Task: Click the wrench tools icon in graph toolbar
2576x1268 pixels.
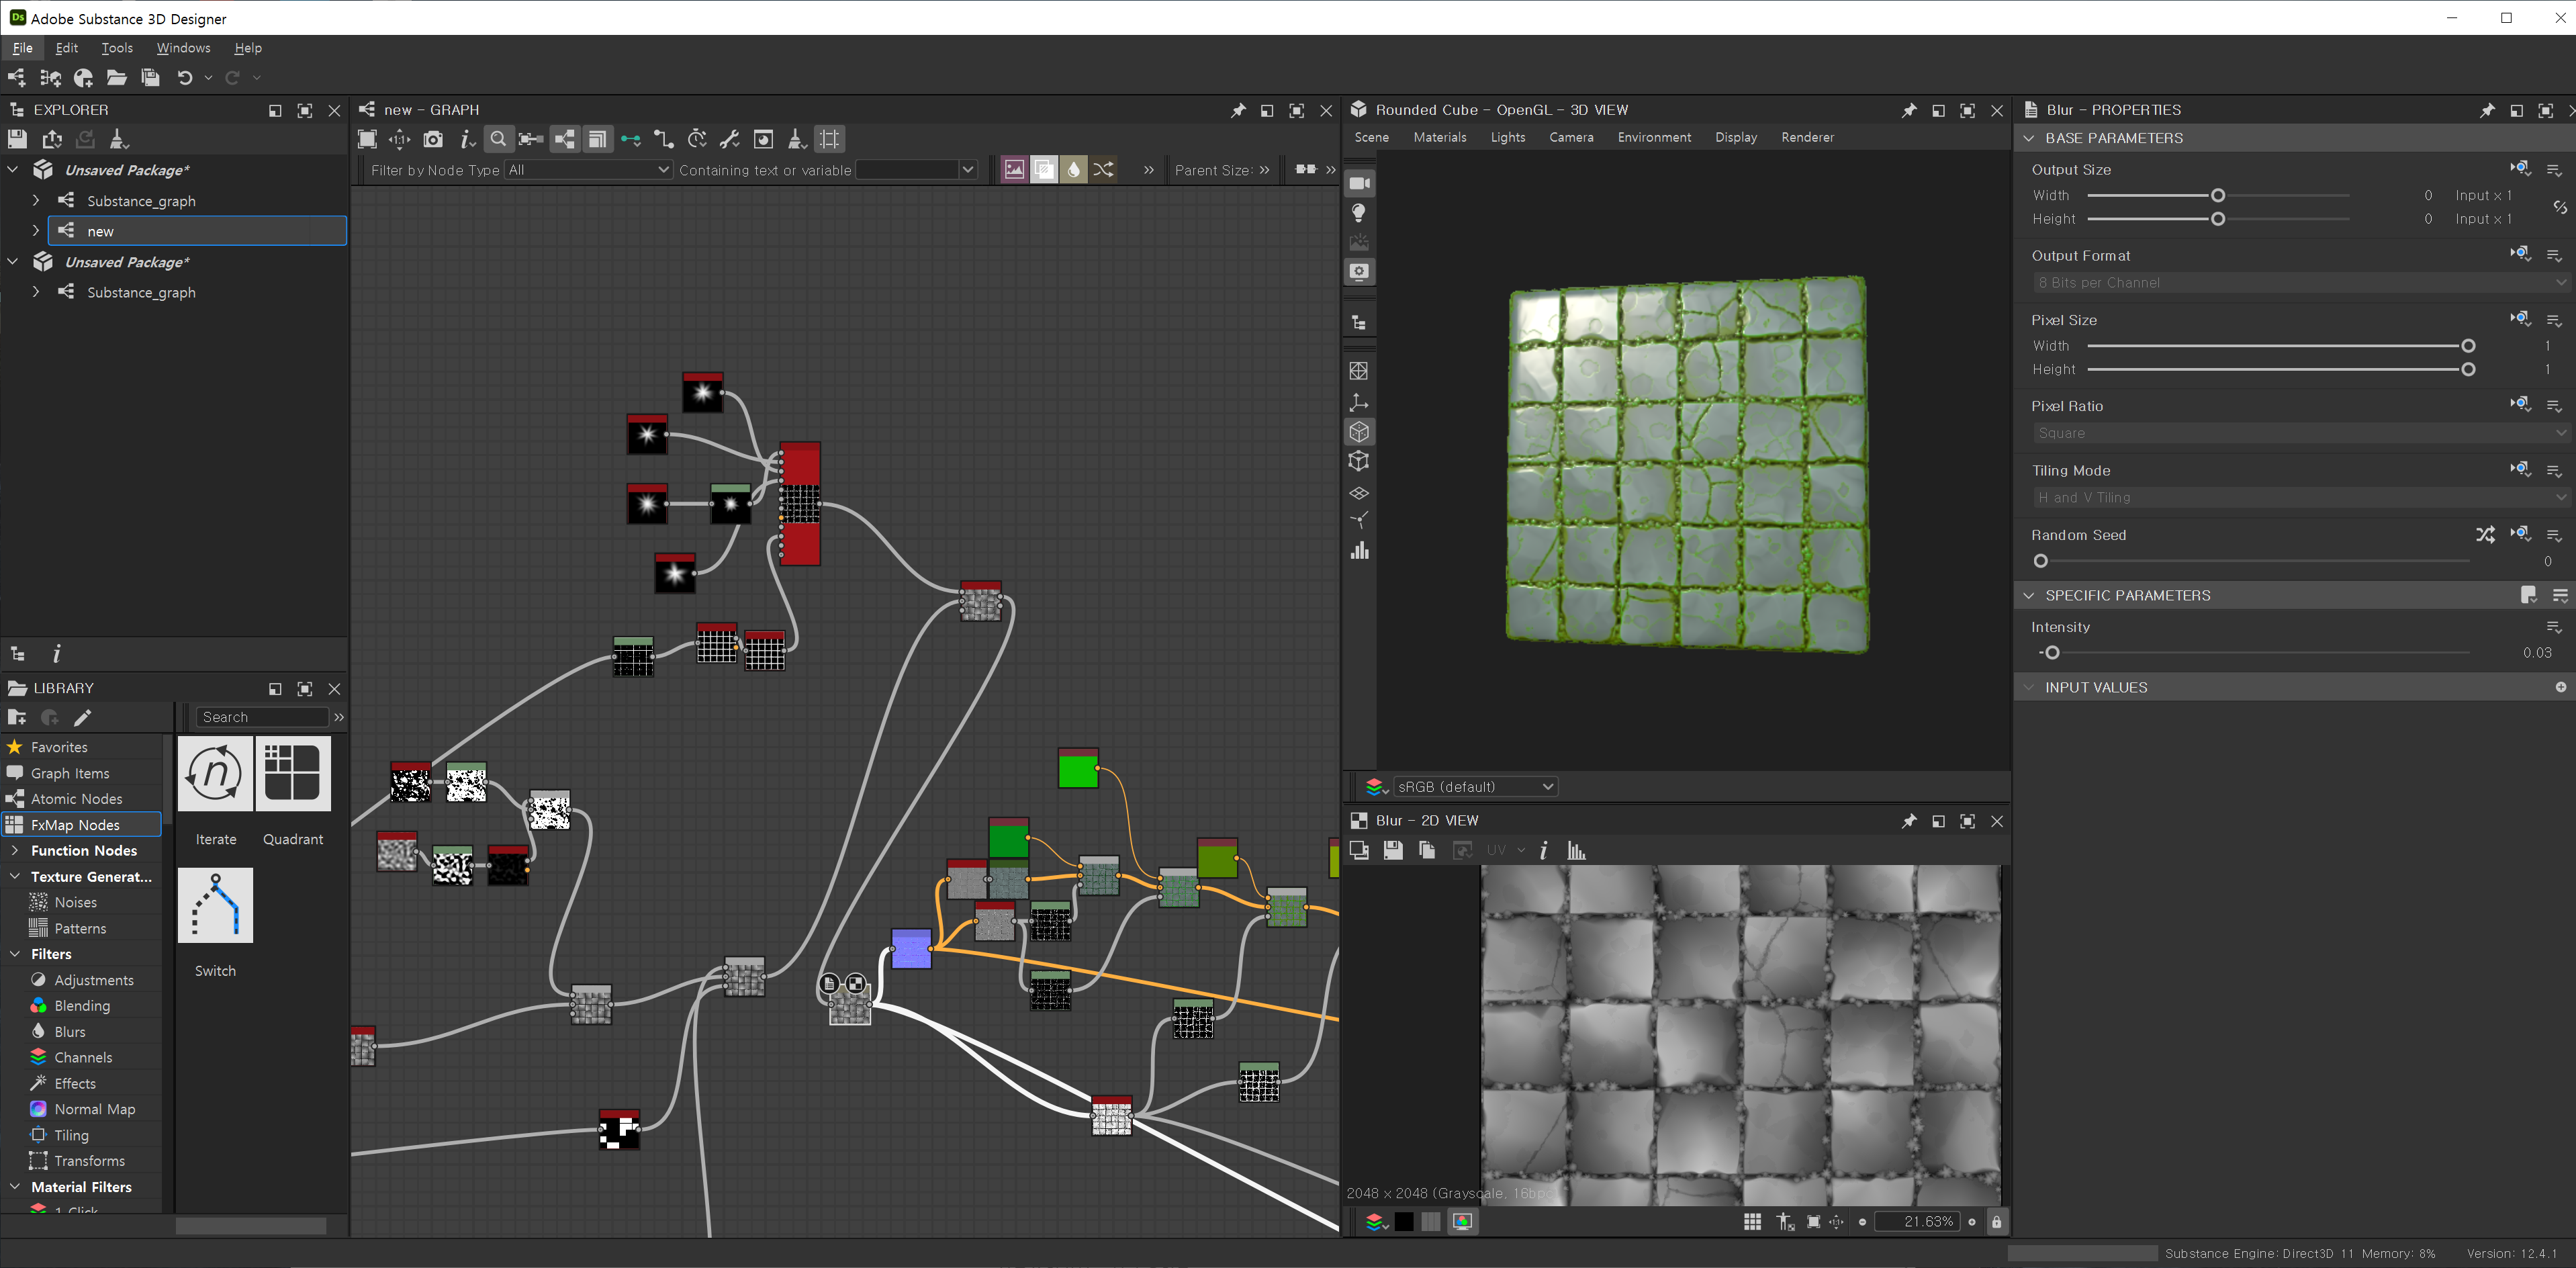Action: coord(730,139)
